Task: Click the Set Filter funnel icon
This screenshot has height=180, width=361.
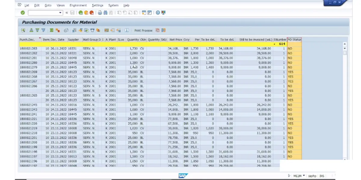Action: (43, 30)
